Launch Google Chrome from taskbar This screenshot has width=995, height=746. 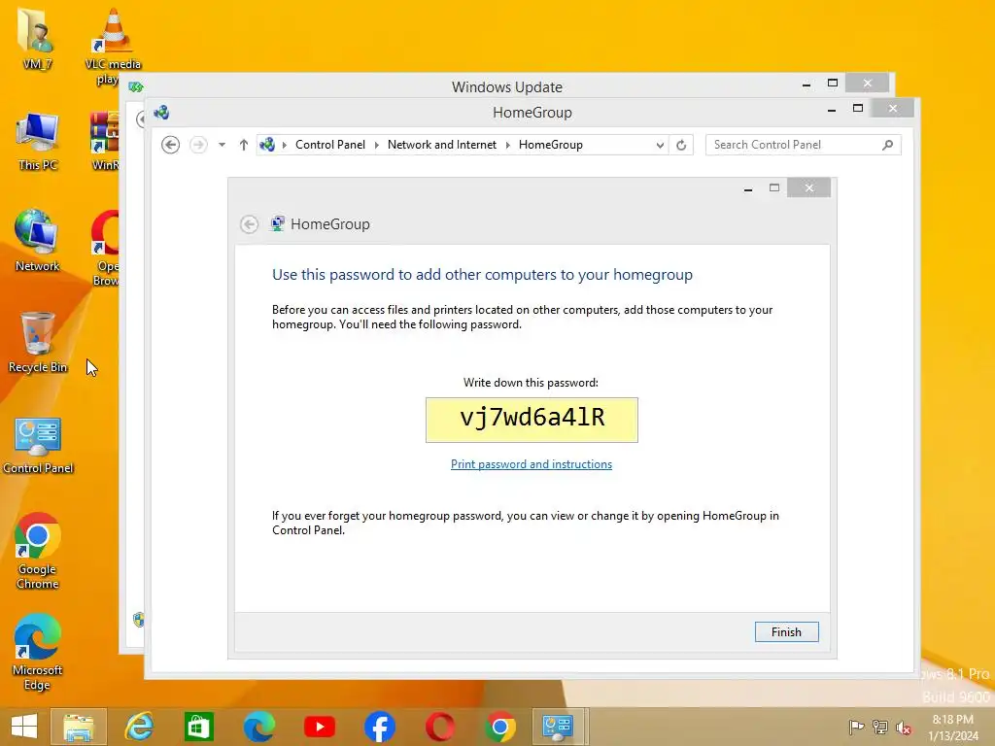[500, 727]
